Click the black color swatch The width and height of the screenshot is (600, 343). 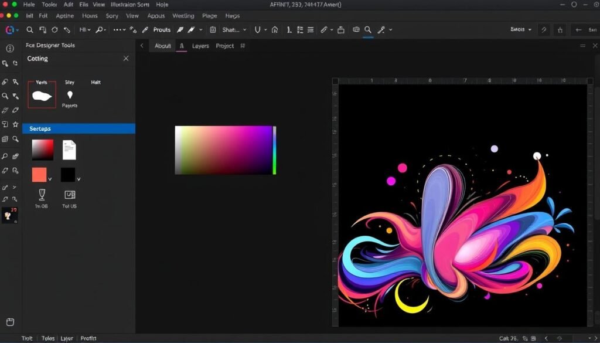coord(68,175)
